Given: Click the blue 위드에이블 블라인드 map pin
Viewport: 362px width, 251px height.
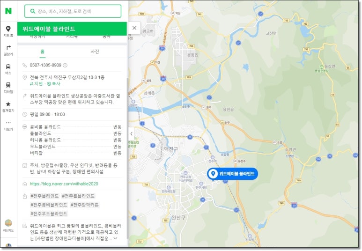Looking at the screenshot, I should tap(232, 174).
